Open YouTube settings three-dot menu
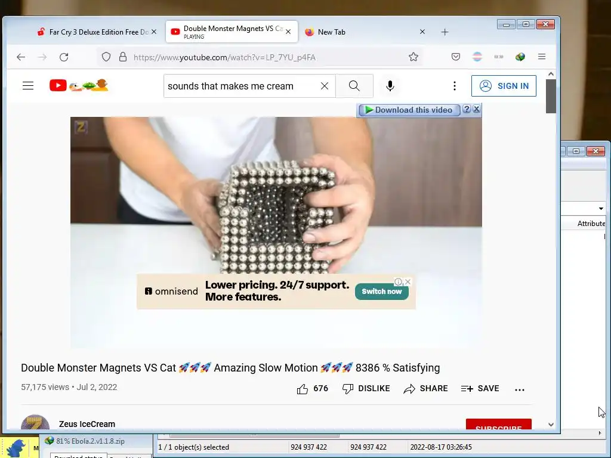 click(454, 86)
